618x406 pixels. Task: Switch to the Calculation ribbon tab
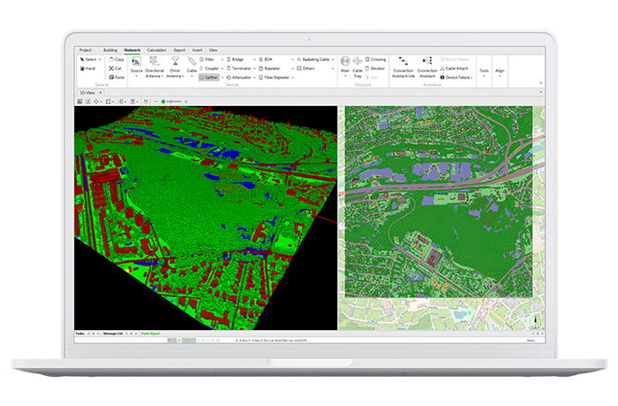pos(157,50)
